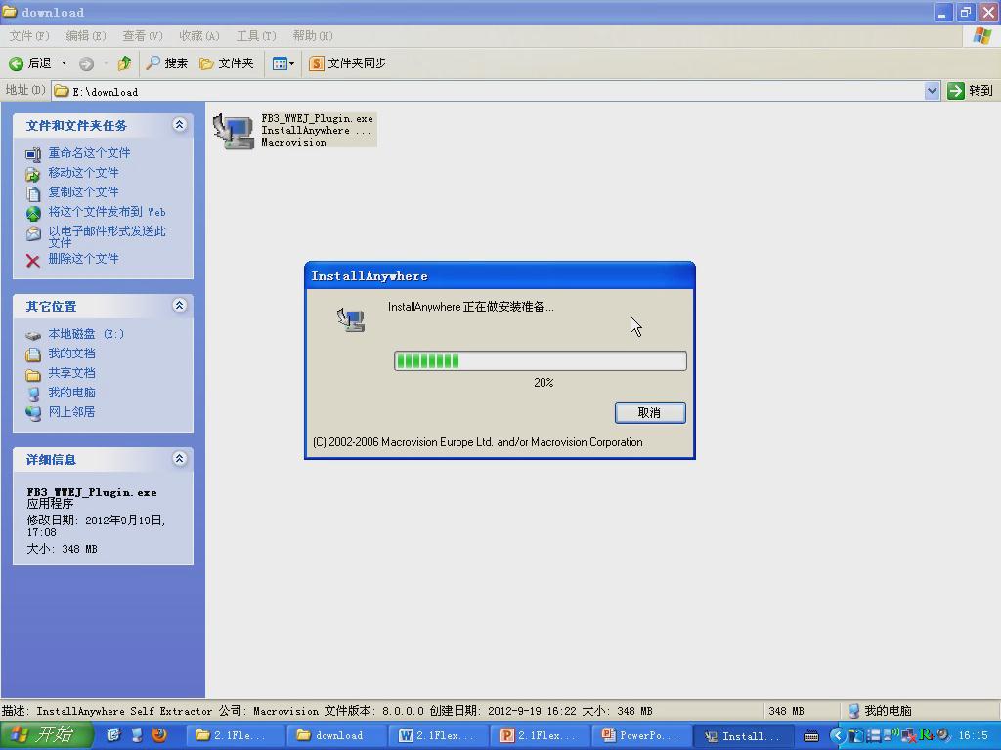1001x750 pixels.
Task: Toggle the Folders (文件夹) pane button
Action: (227, 63)
